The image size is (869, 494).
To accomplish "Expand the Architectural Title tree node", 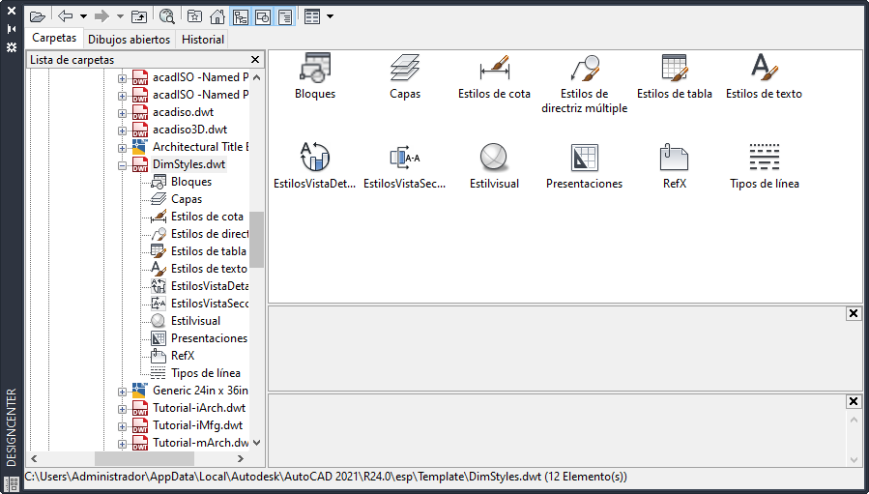I will point(122,149).
